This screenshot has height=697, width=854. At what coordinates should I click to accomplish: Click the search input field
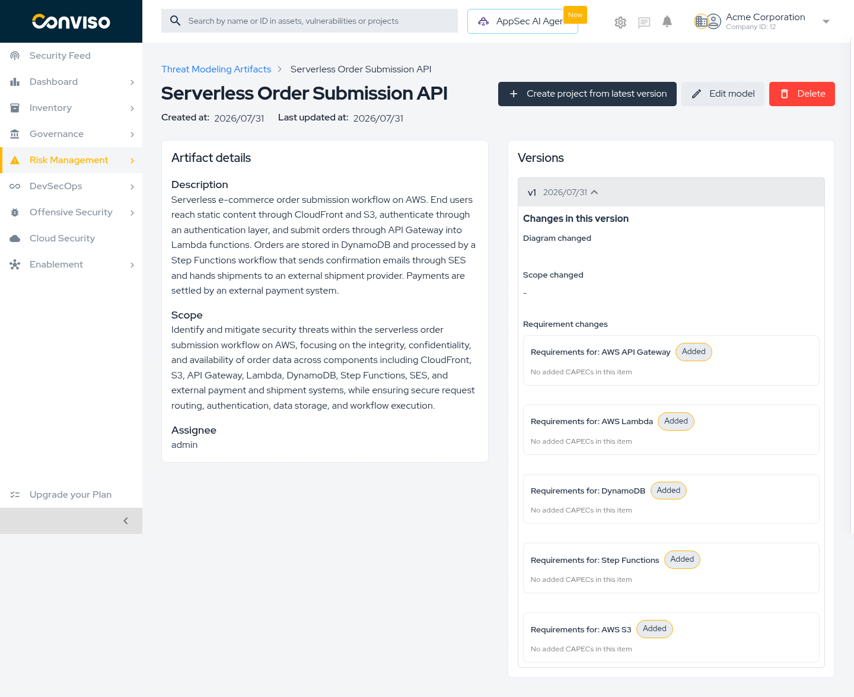(x=310, y=21)
